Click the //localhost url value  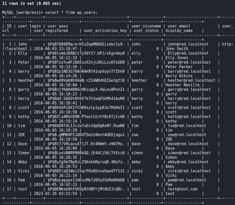click(15, 49)
